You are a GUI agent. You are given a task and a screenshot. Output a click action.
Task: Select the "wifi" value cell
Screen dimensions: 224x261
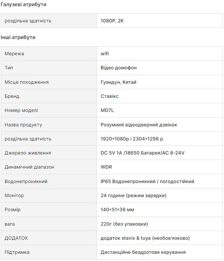pos(105,54)
